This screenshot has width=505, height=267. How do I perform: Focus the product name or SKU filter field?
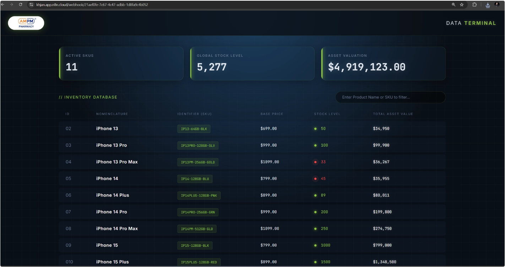[x=390, y=97]
